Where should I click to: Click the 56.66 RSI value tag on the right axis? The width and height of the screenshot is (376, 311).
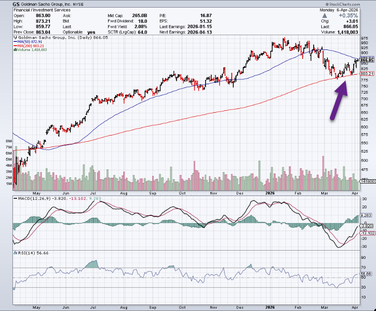tap(366, 274)
